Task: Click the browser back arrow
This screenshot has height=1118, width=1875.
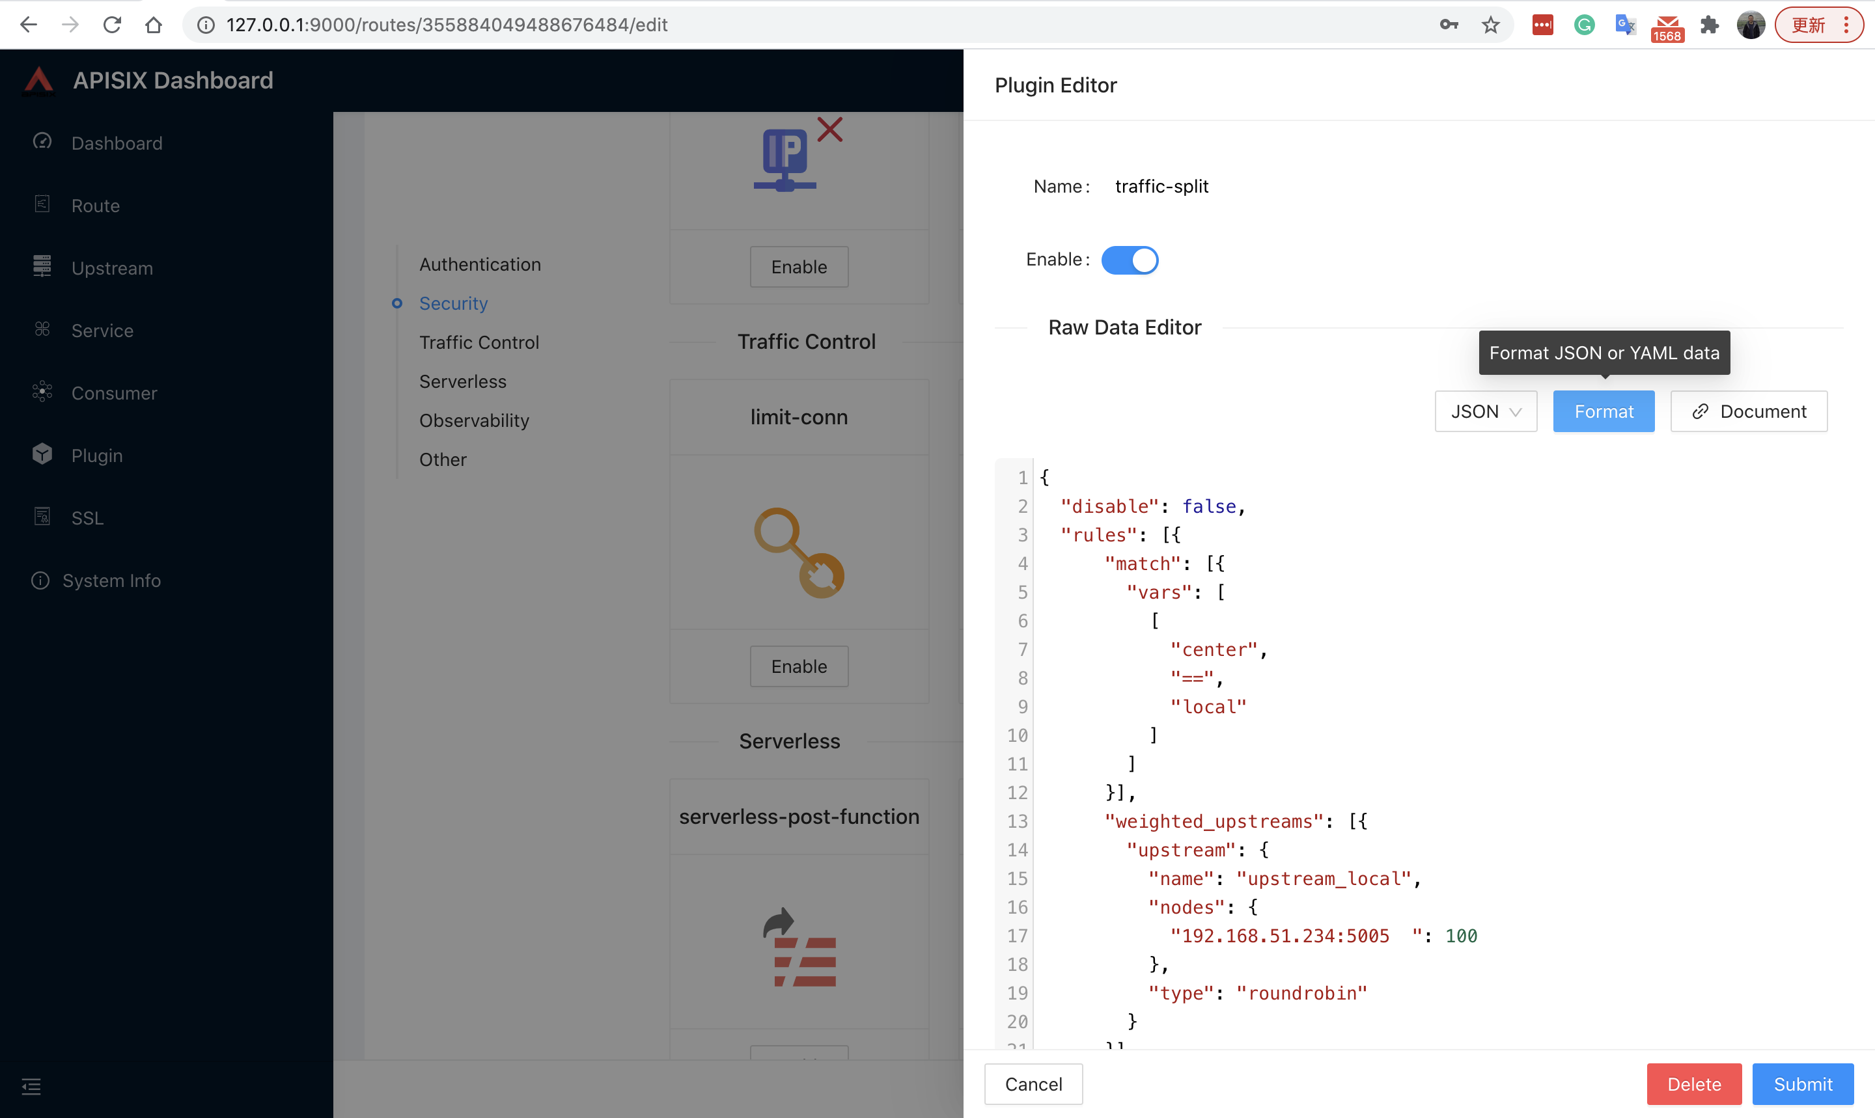Action: 29,25
